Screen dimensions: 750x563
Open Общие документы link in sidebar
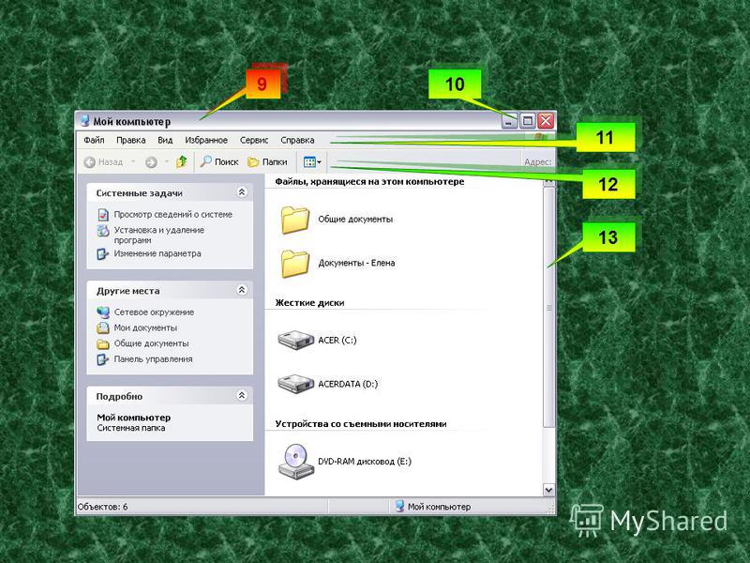pos(151,343)
